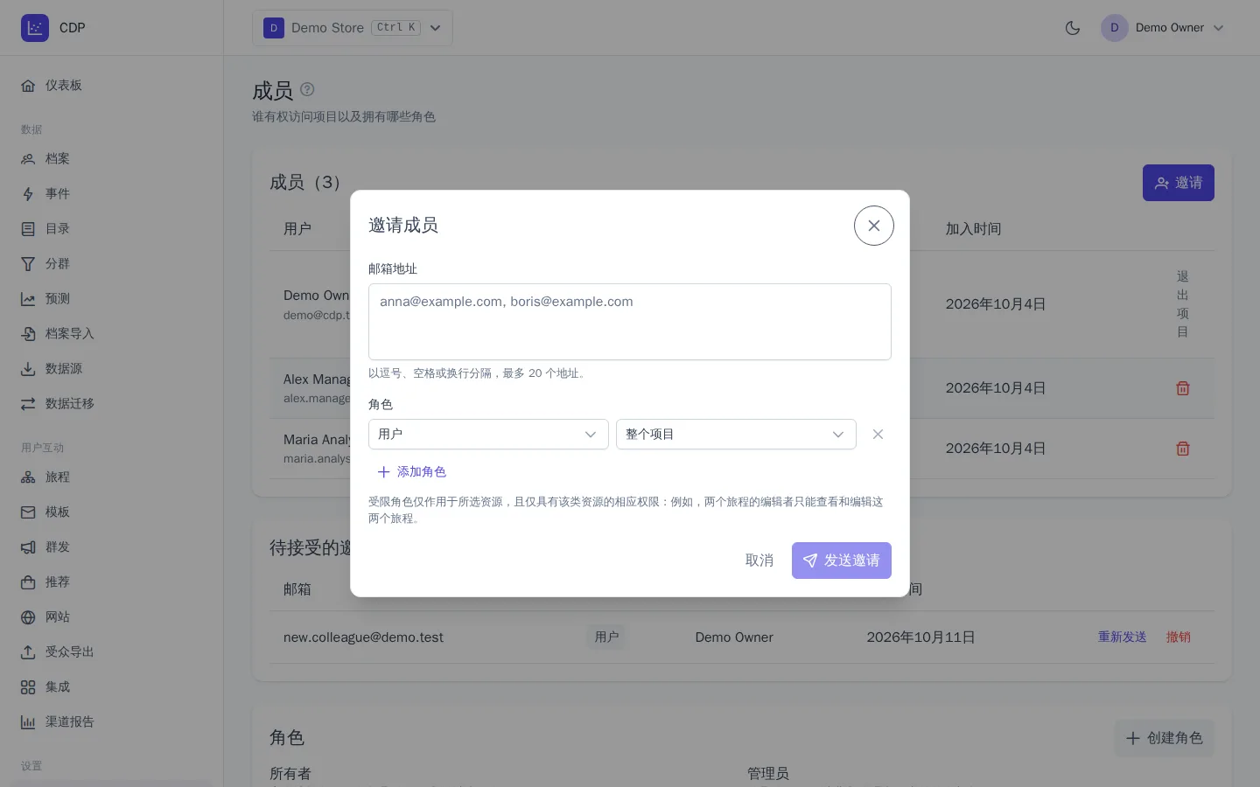
Task: Open the 整个项目 scope dropdown
Action: [x=736, y=435]
